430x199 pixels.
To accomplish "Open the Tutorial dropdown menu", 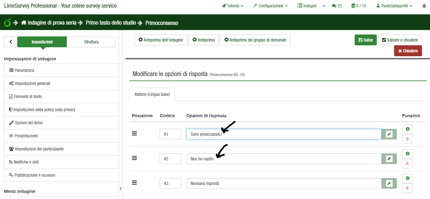I will 232,6.
